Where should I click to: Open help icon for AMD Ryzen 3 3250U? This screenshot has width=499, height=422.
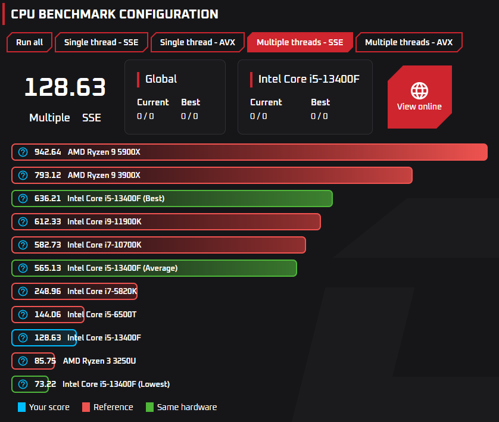point(23,361)
